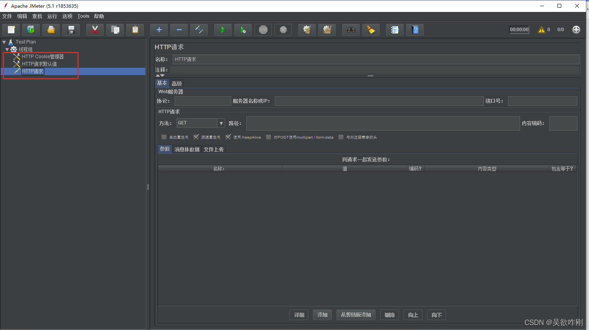This screenshot has height=330, width=589.
Task: Open the 运行 menu
Action: click(52, 16)
